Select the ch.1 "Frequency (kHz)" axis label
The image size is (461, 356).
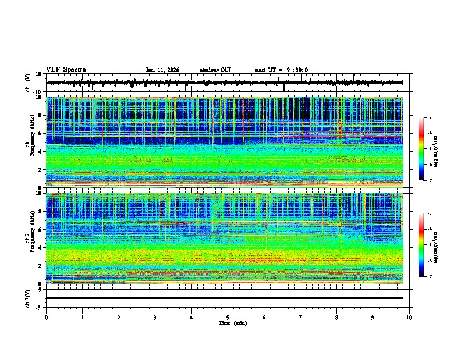[x=32, y=136]
